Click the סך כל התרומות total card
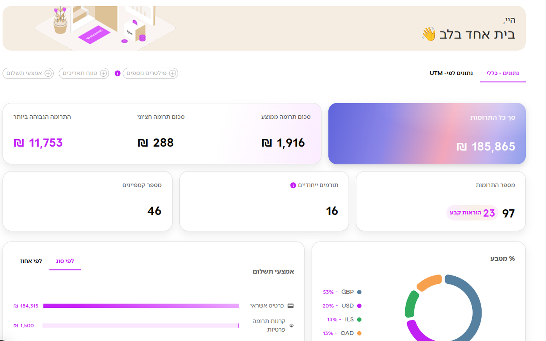Viewport: 546px width, 341px height. pos(427,134)
